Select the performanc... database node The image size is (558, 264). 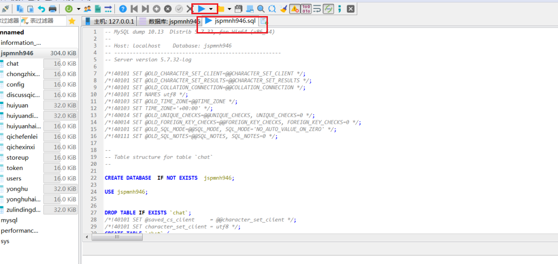(19, 230)
